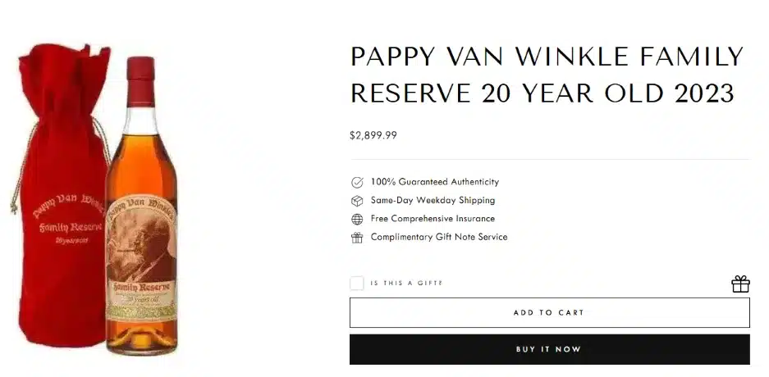Click the small gift icon beside Complimentary Gift Note
Screen dimensions: 769x377
coord(357,238)
